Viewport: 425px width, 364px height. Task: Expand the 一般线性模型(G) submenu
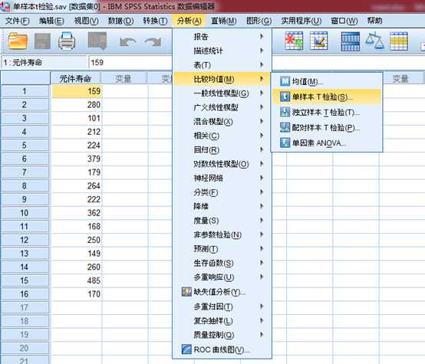(x=222, y=93)
